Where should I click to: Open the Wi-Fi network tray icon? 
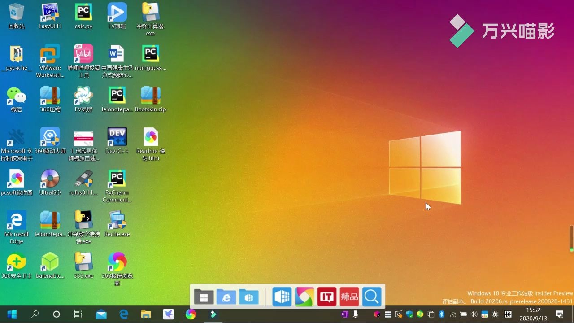click(x=452, y=314)
